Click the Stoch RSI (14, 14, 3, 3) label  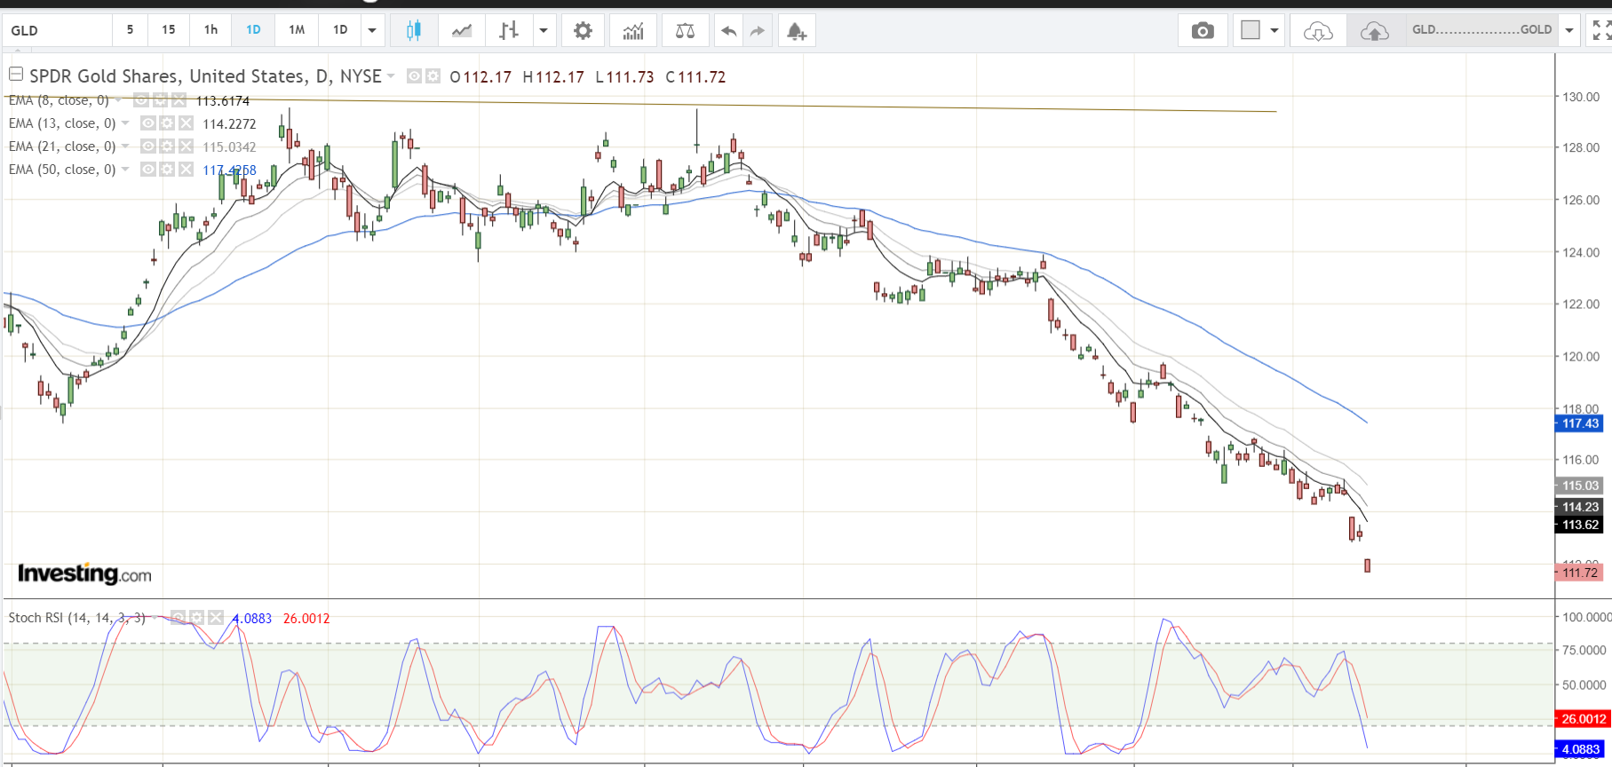(x=76, y=618)
